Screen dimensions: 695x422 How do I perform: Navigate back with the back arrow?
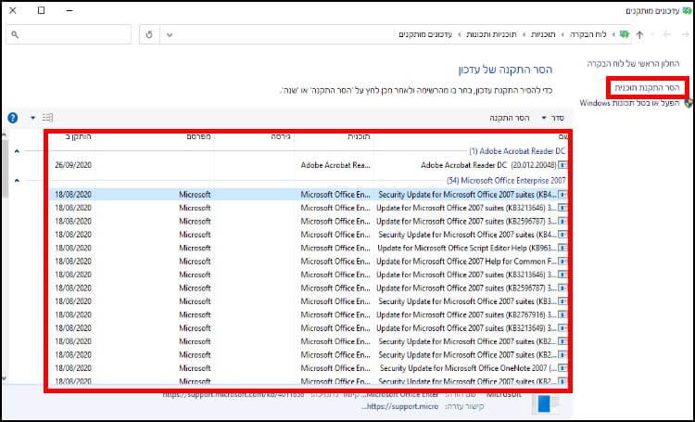[x=686, y=34]
